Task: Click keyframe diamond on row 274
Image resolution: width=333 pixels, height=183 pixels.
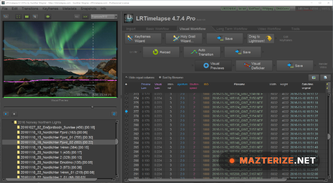Action: click(x=127, y=98)
